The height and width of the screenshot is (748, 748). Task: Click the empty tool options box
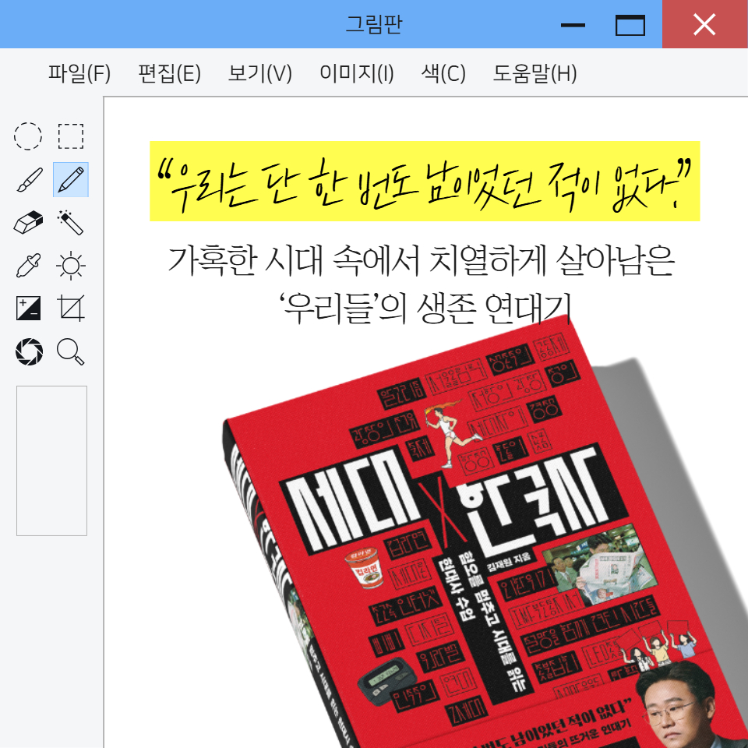(x=52, y=460)
